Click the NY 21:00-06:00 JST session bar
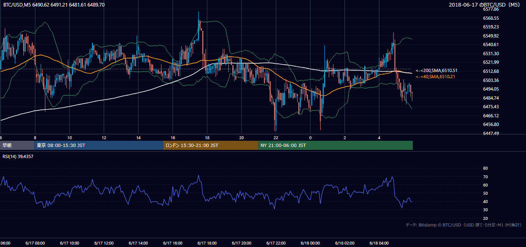Viewport: 526px width, 247px height. pyautogui.click(x=335, y=145)
